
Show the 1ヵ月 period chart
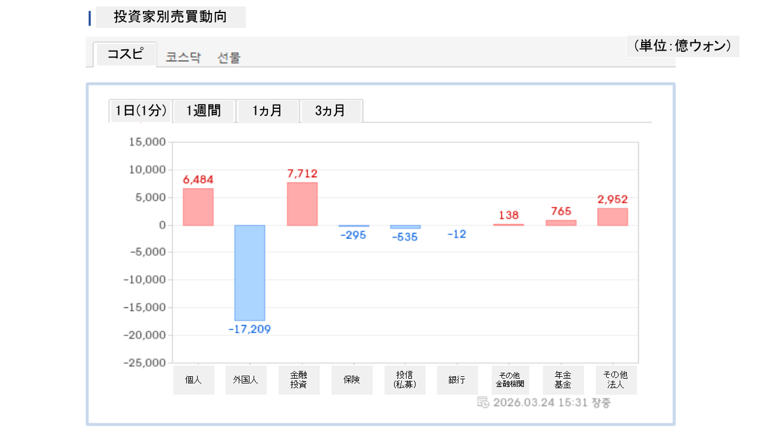click(x=267, y=111)
